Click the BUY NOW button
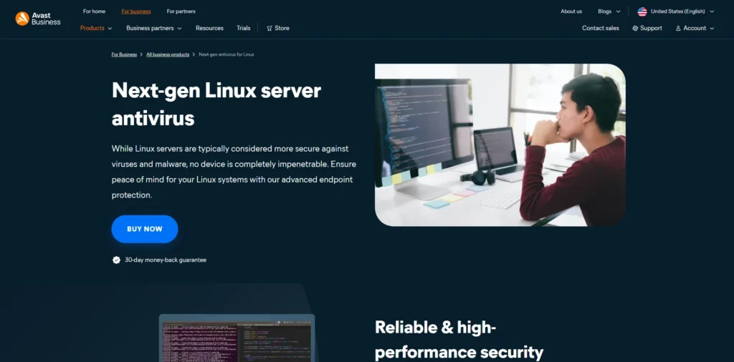Screen dimensions: 734x362 pyautogui.click(x=145, y=229)
